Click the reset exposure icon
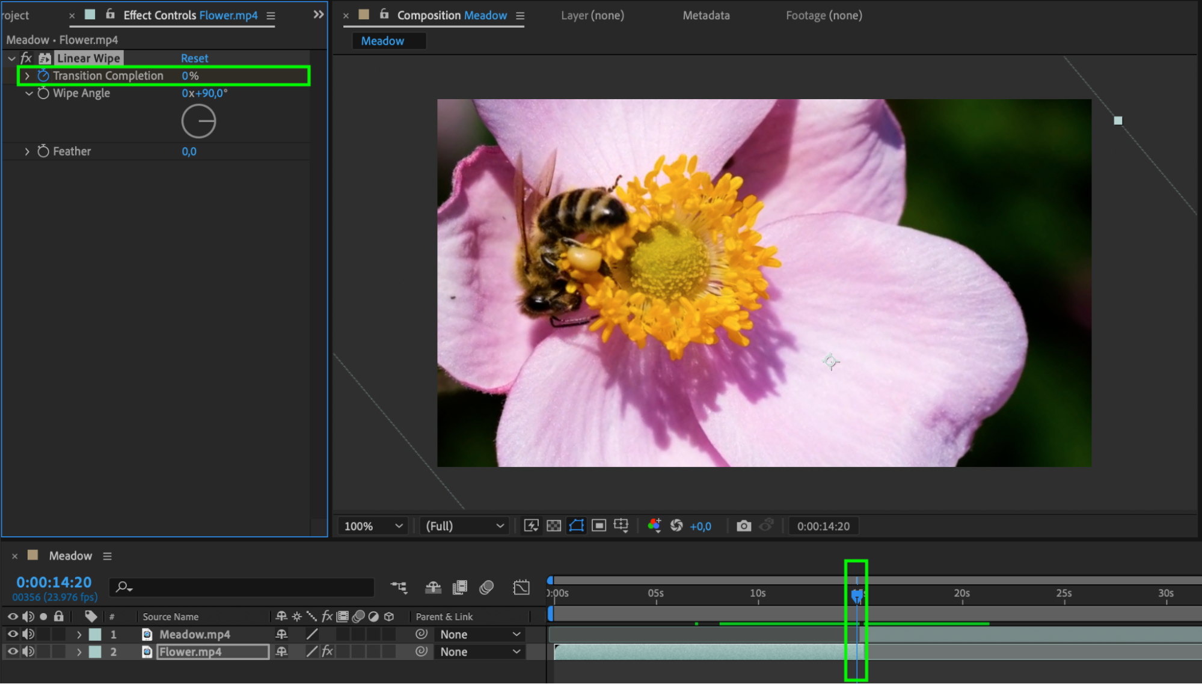1202x684 pixels. point(676,526)
